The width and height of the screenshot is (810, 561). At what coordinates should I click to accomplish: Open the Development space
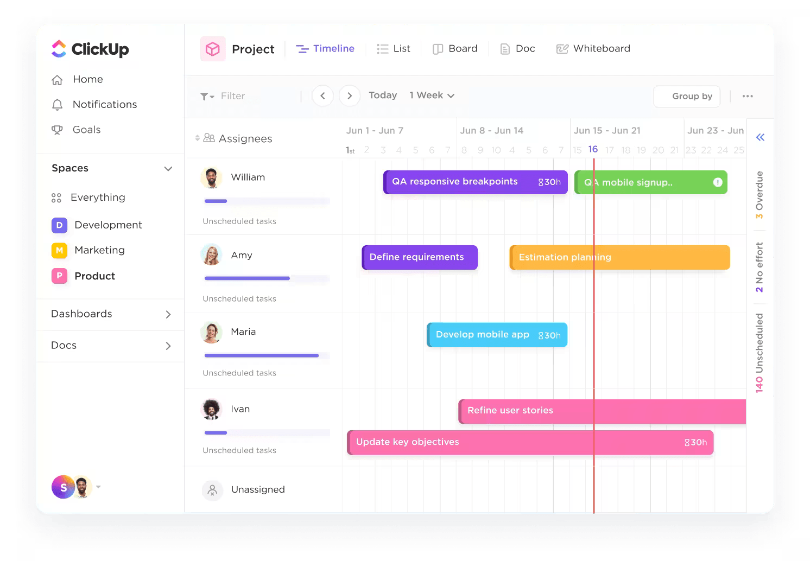pos(59,225)
